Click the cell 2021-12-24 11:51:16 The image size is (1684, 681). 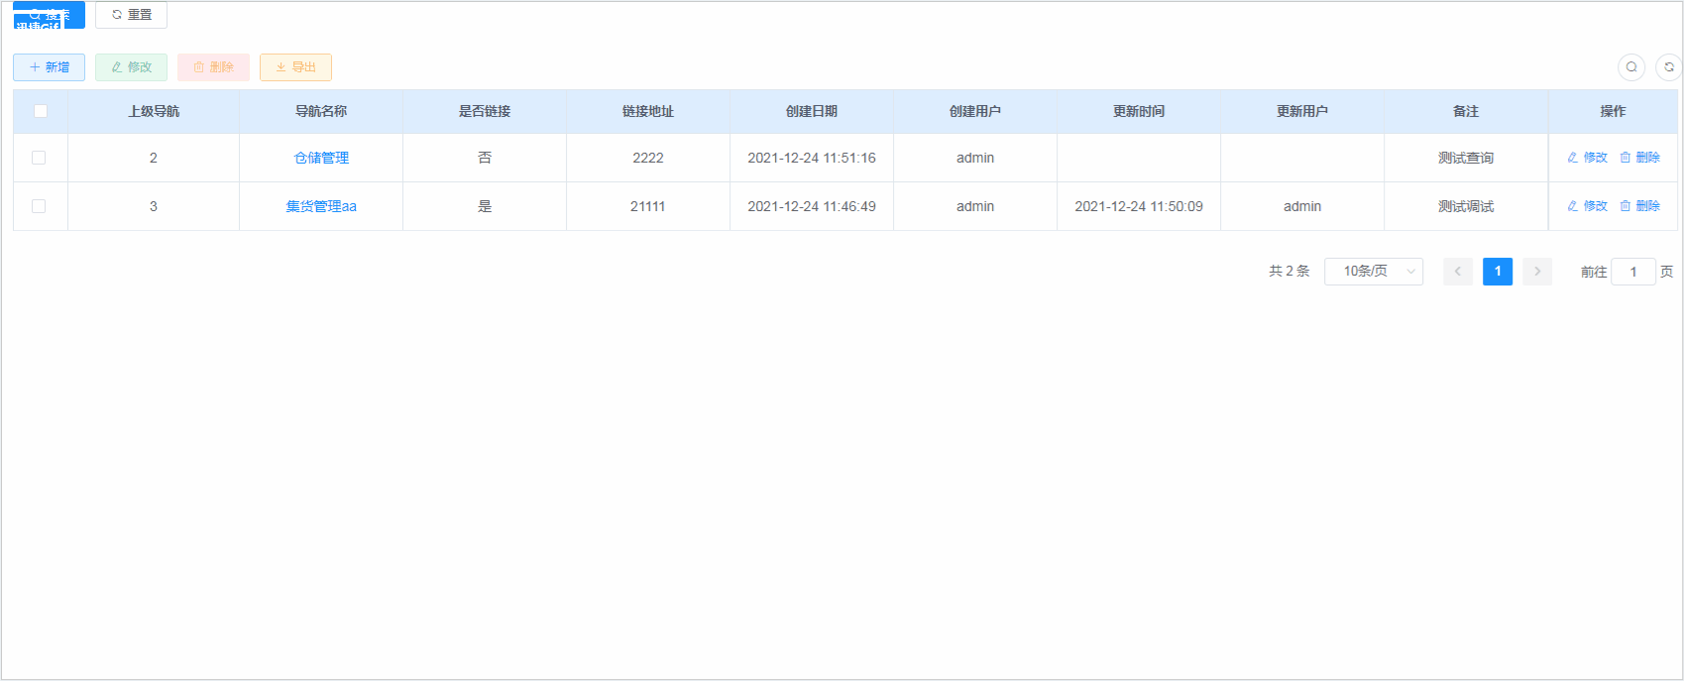pyautogui.click(x=812, y=158)
